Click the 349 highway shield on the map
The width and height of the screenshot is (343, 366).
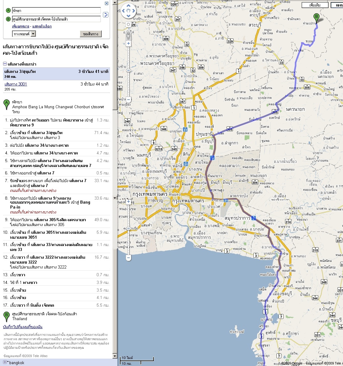(324, 282)
